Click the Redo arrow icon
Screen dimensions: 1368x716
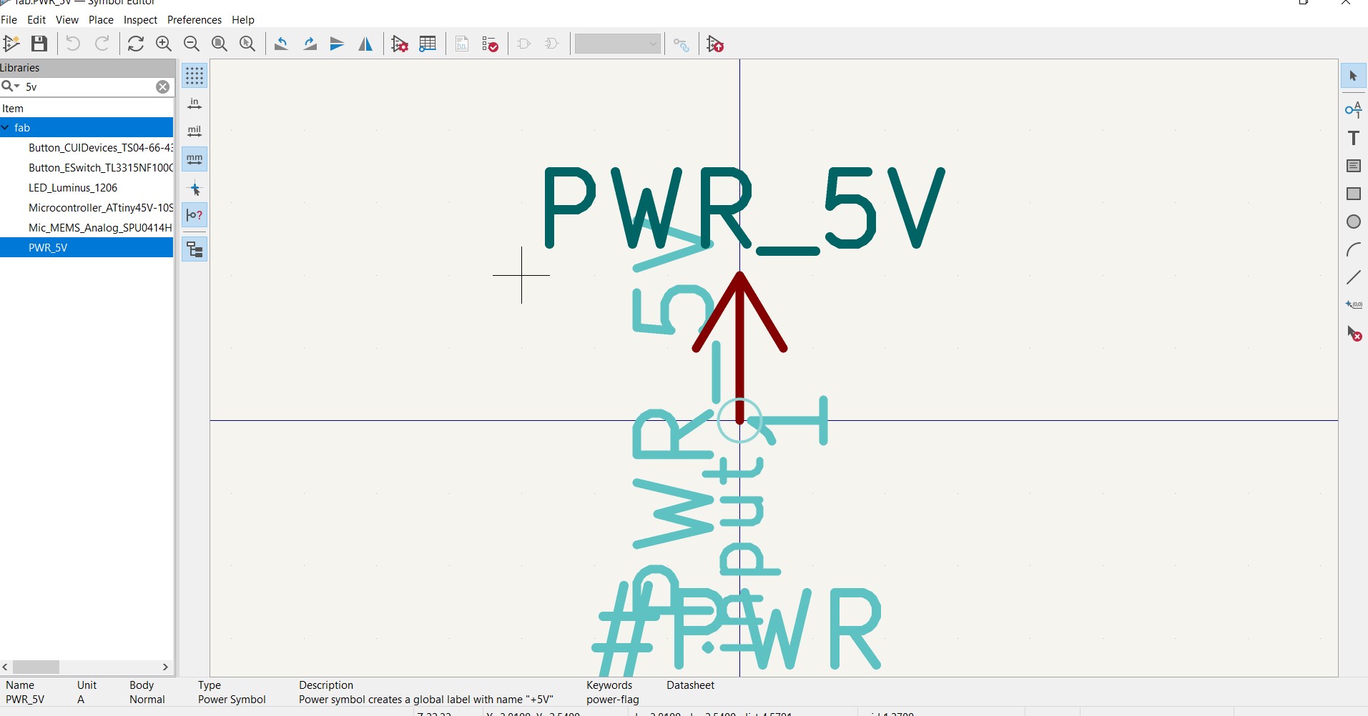(x=102, y=44)
